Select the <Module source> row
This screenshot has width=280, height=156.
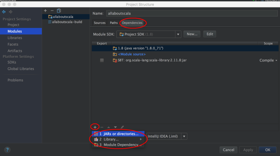pyautogui.click(x=185, y=54)
